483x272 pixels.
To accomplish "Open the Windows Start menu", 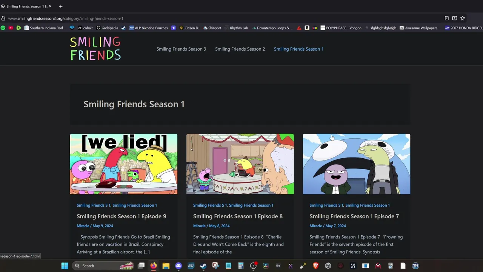I will (65, 266).
